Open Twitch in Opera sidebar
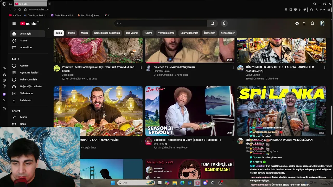 (x=4, y=94)
